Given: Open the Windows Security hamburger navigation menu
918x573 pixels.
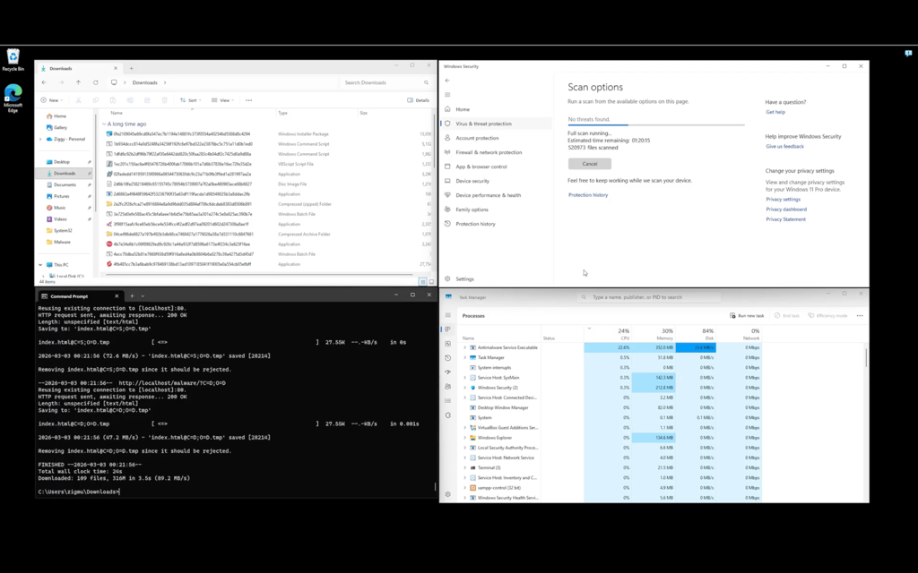Looking at the screenshot, I should point(447,95).
